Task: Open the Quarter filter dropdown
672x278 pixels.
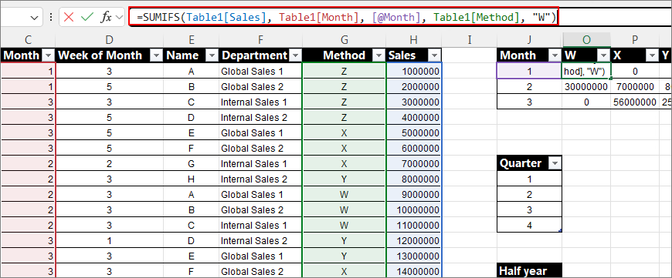Action: pos(555,163)
